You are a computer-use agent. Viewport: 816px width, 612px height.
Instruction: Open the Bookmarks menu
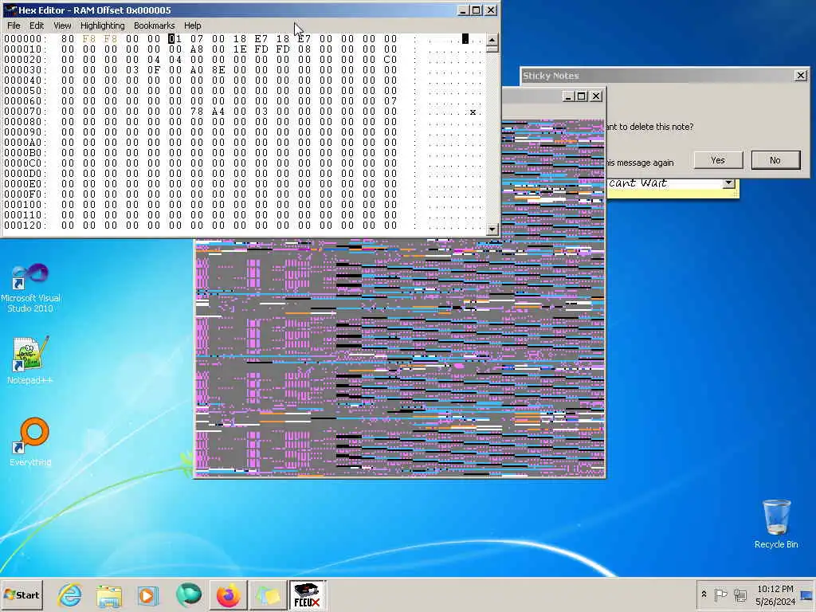(154, 25)
